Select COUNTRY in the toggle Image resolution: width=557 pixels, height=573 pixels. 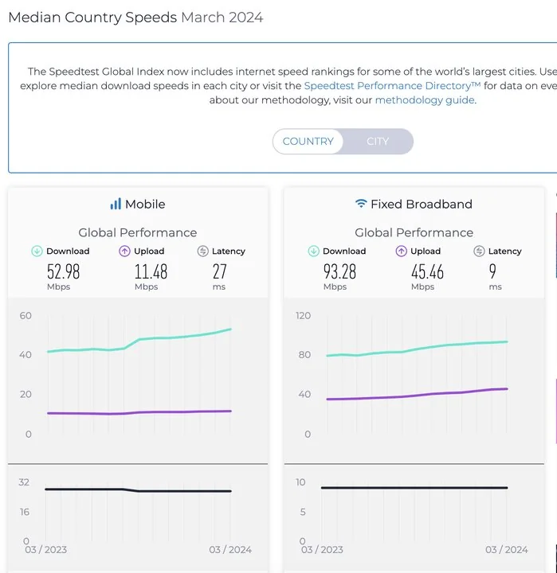pyautogui.click(x=308, y=142)
